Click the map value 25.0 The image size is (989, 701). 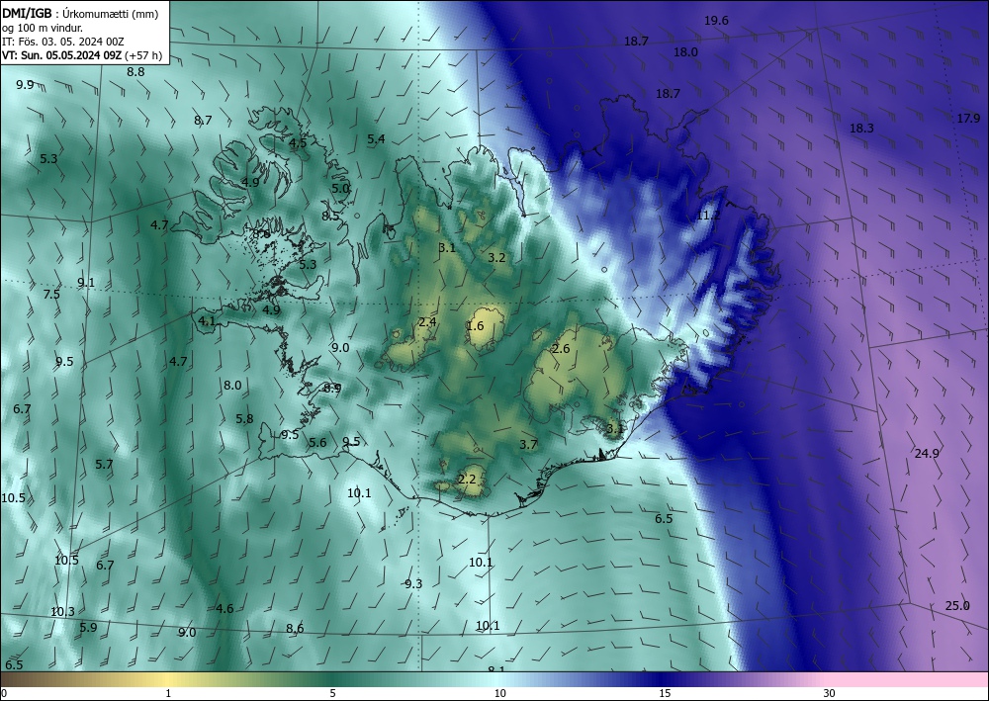tap(956, 606)
